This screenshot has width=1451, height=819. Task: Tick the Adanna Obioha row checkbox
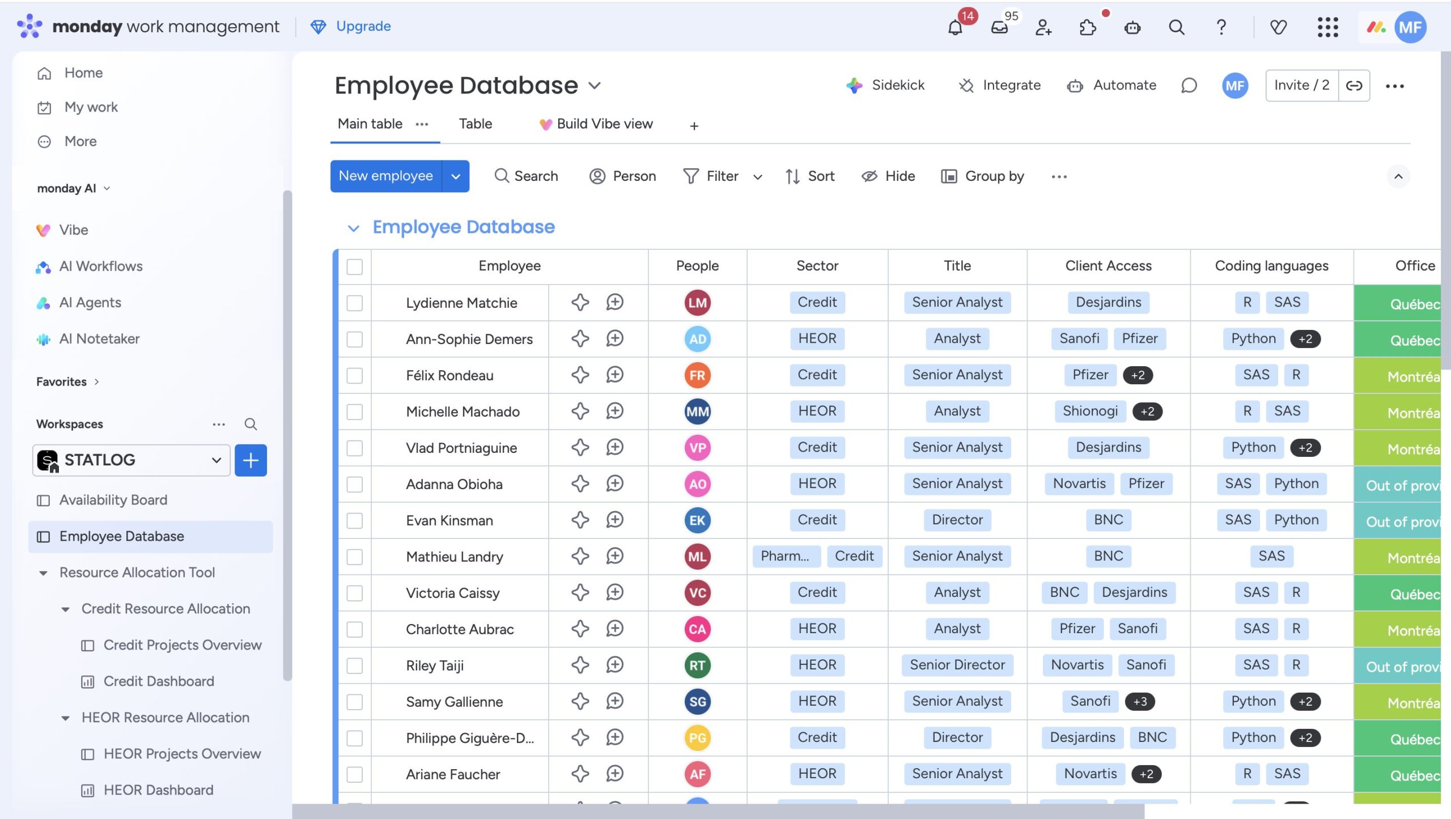(355, 484)
